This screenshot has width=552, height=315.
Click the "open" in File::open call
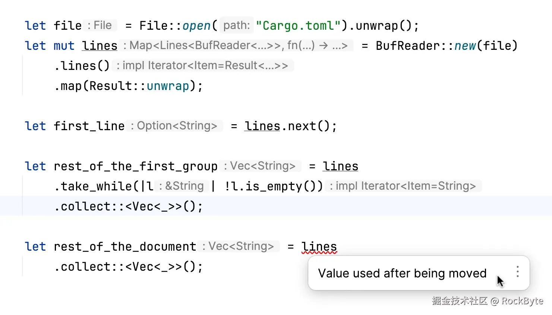(x=196, y=25)
